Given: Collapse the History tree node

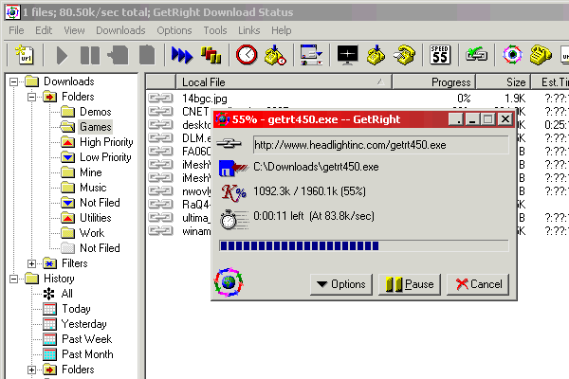Looking at the screenshot, I should pos(13,279).
